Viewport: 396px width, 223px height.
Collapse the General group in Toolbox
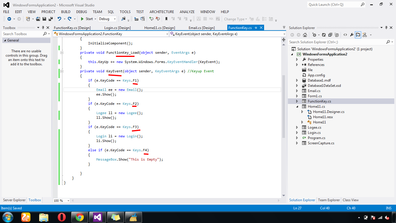(x=5, y=40)
